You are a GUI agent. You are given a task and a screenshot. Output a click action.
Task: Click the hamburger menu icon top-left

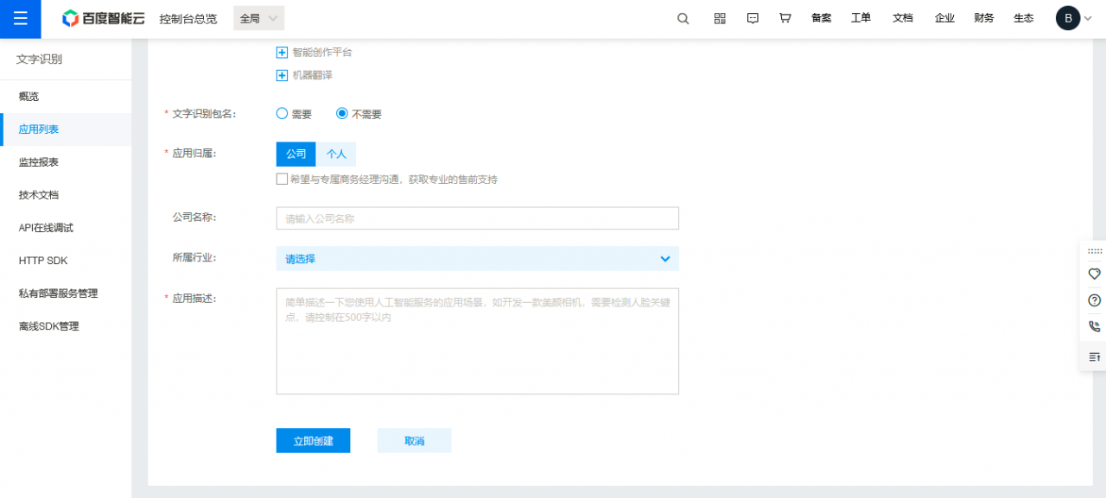(20, 18)
